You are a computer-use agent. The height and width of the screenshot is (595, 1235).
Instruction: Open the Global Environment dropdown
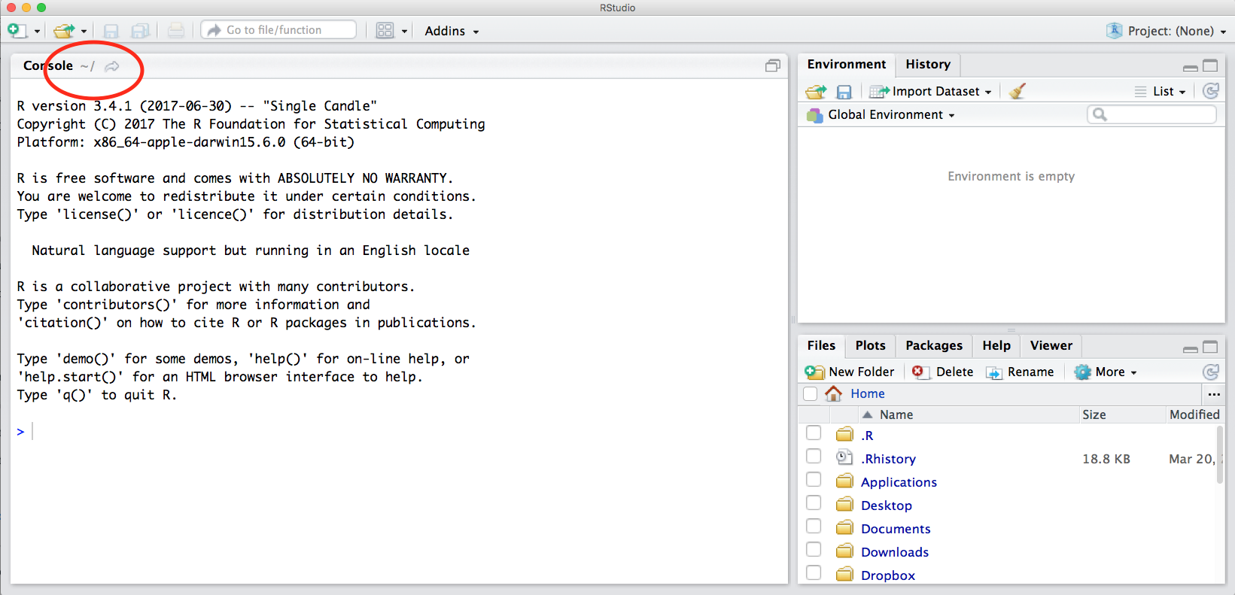click(x=881, y=115)
